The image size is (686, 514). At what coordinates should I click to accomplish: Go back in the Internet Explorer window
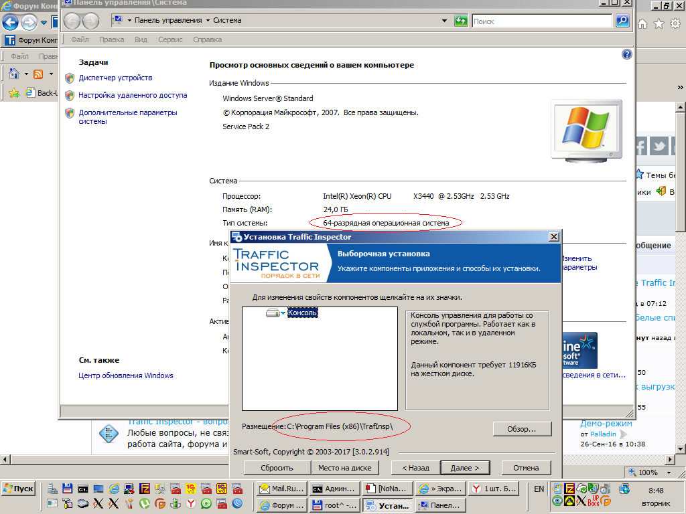coord(10,22)
